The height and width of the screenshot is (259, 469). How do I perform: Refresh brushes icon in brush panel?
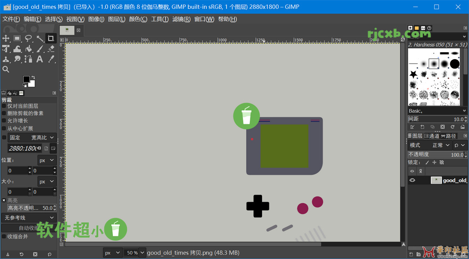453,127
